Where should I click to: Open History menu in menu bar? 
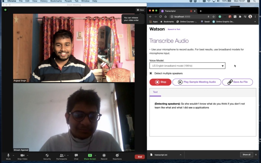(44, 1)
